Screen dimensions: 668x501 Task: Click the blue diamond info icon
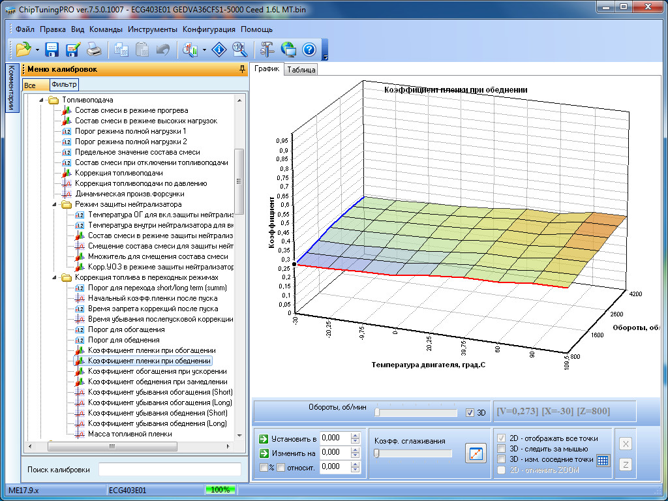click(220, 50)
